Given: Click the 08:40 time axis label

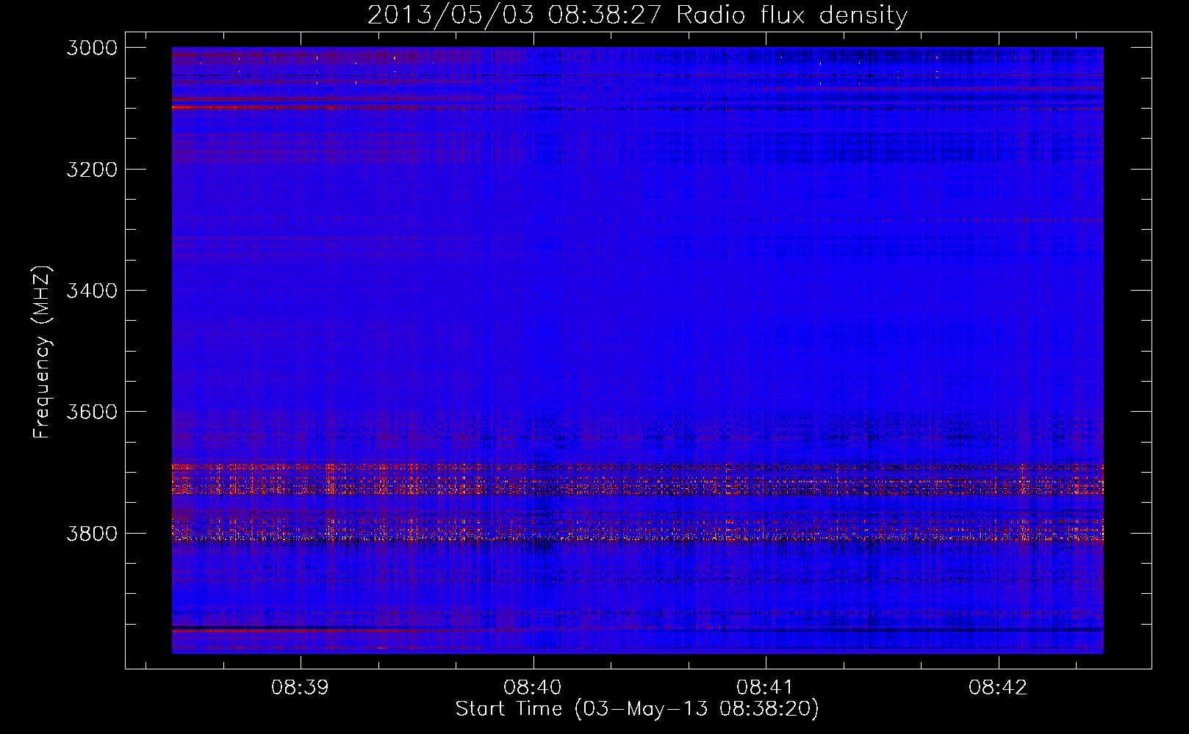Looking at the screenshot, I should [533, 687].
